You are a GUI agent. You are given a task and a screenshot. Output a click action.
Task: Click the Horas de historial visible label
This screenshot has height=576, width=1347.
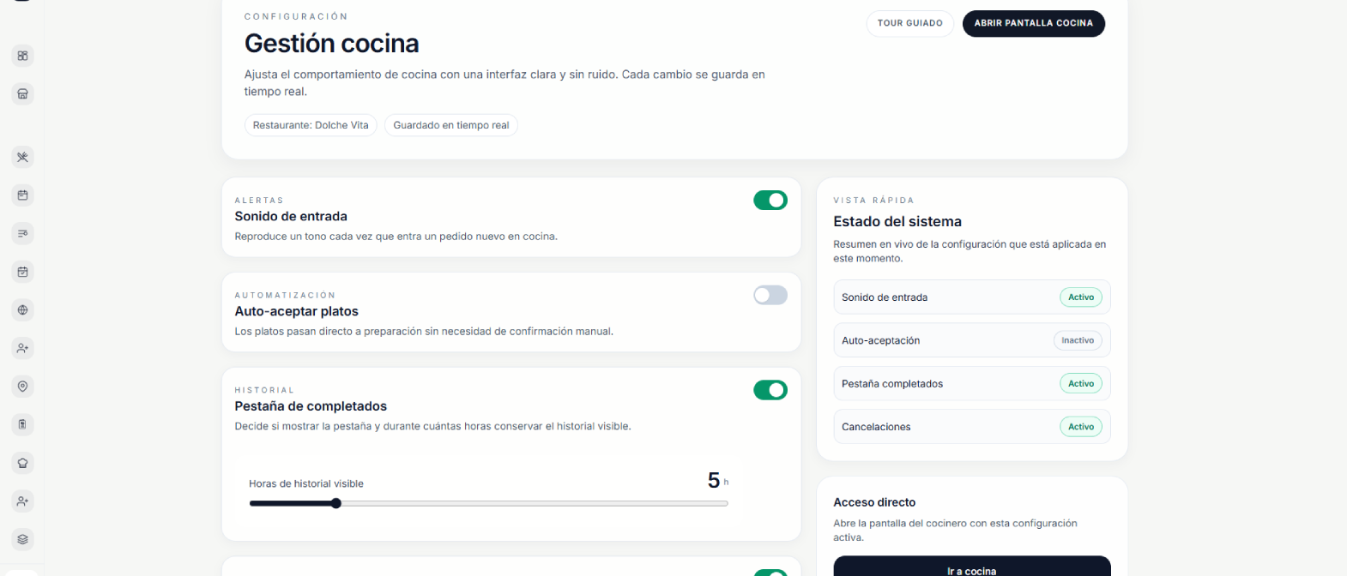coord(306,483)
